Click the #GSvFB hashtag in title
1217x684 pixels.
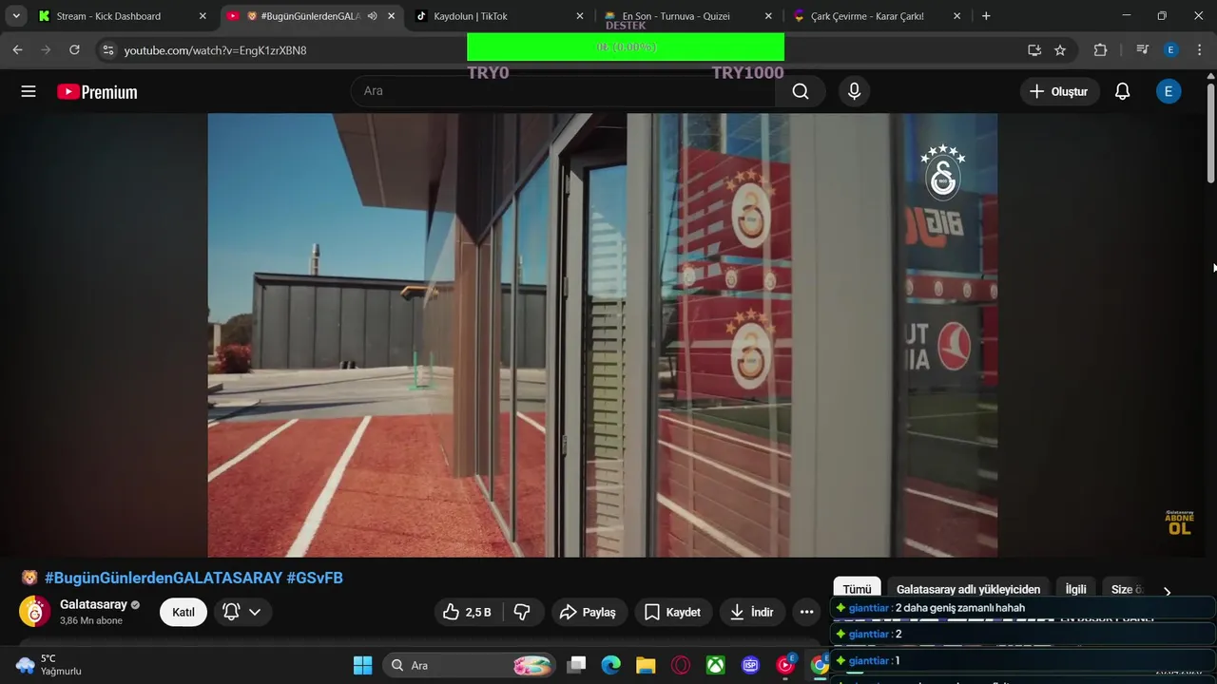pyautogui.click(x=315, y=578)
